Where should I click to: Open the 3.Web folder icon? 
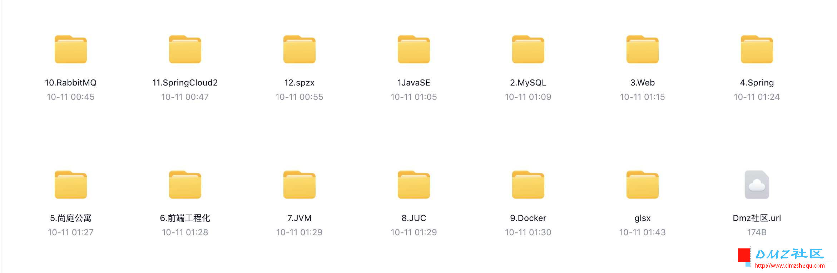643,49
